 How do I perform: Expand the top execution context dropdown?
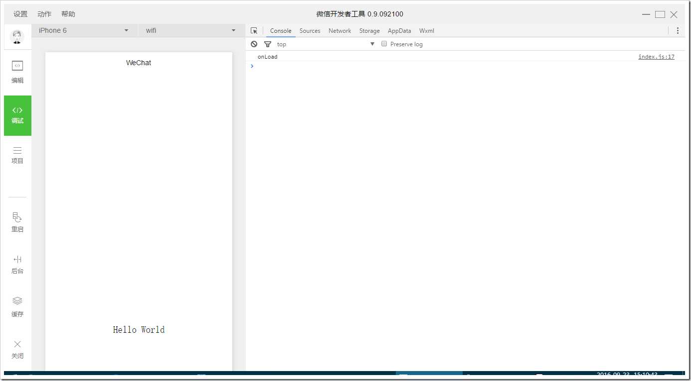coord(326,44)
